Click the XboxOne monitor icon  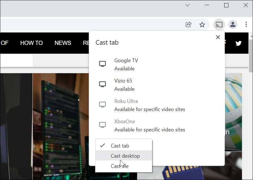102,125
